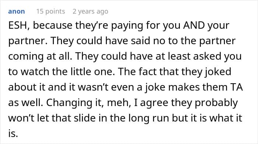Image resolution: width=258 pixels, height=144 pixels.
Task: Open the anon user profile link
Action: point(17,11)
